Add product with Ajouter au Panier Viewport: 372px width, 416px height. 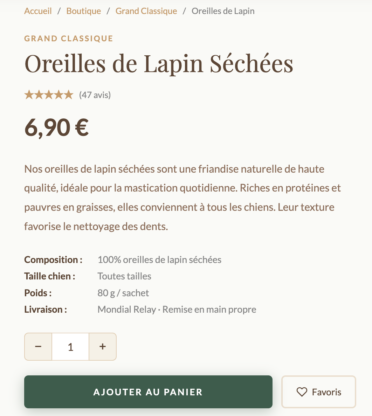coord(148,392)
